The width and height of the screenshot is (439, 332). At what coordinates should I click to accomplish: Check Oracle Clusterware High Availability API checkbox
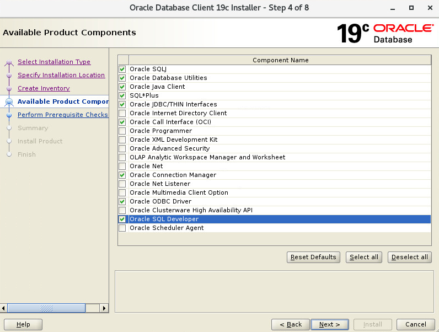(x=122, y=210)
